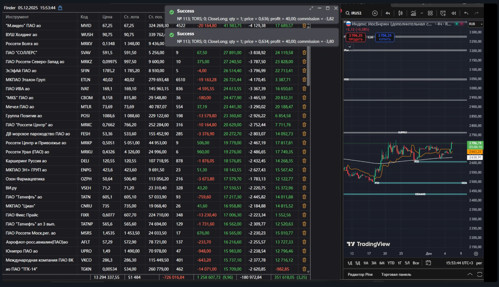
Task: Select the ВУШ Холдинг ао row
Action: tap(156, 35)
